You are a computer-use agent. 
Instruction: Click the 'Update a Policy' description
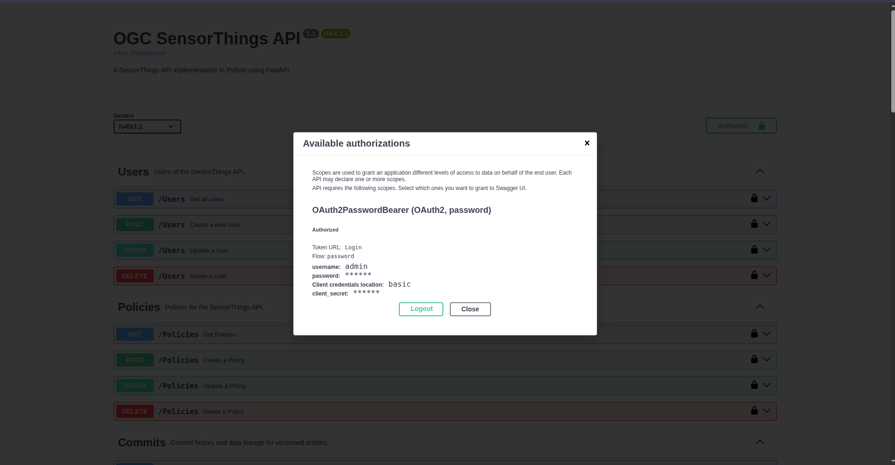pos(224,386)
